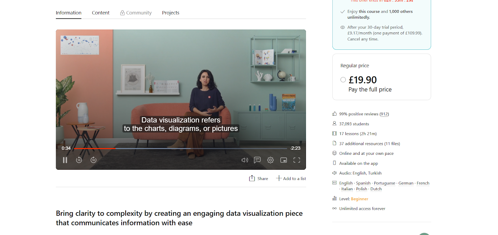498x235 pixels.
Task: Click the plus icon for Add to a list
Action: click(x=279, y=178)
